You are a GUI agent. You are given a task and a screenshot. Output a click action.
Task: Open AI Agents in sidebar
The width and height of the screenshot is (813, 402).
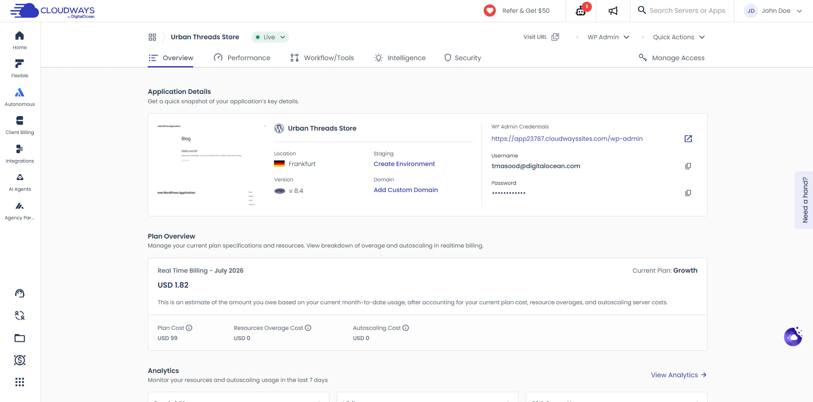[20, 182]
